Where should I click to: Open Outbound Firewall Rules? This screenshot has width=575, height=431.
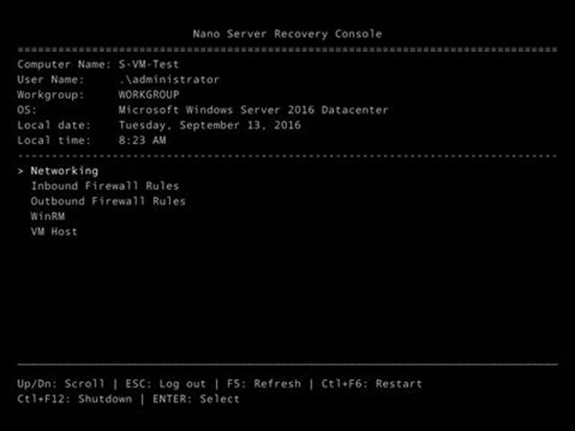coord(108,201)
